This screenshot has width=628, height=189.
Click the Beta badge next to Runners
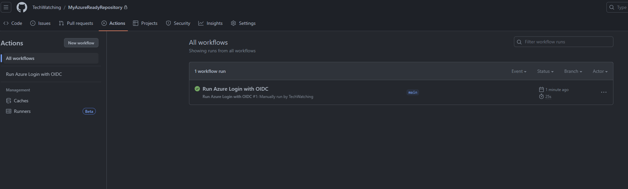click(89, 111)
